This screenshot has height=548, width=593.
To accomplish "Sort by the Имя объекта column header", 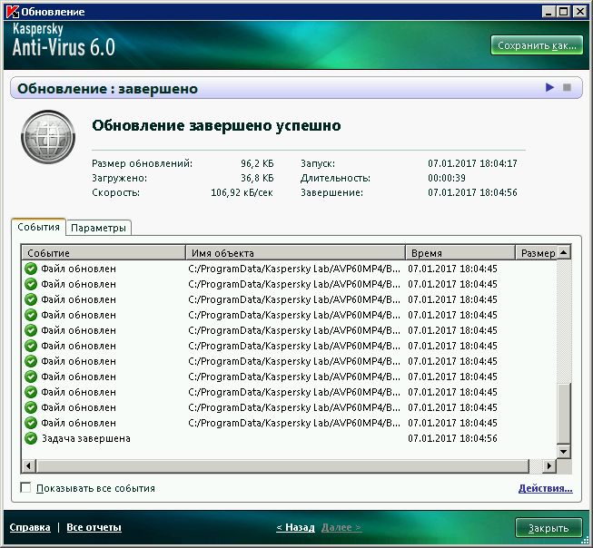I will tap(295, 253).
